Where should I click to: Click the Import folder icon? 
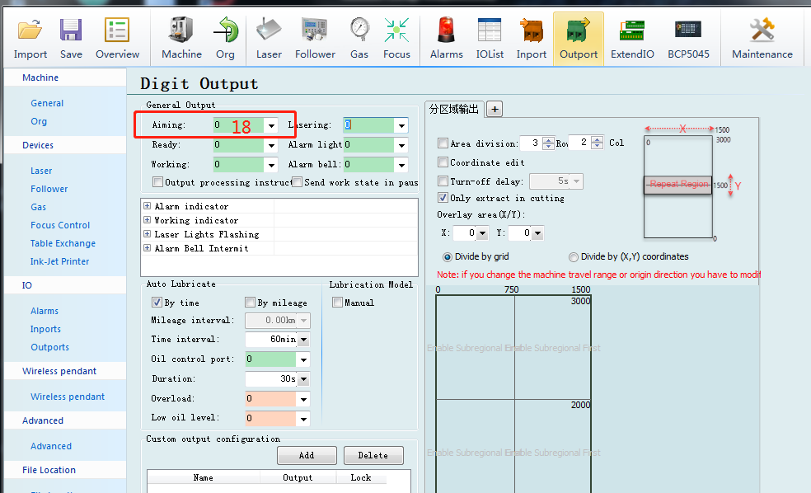click(x=30, y=31)
